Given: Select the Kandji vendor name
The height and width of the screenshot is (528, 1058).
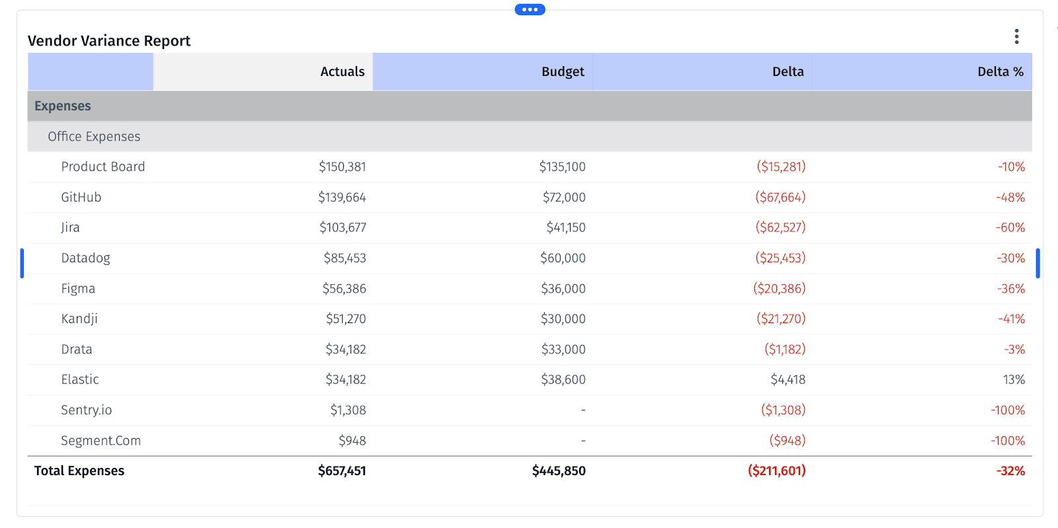Looking at the screenshot, I should 79,319.
